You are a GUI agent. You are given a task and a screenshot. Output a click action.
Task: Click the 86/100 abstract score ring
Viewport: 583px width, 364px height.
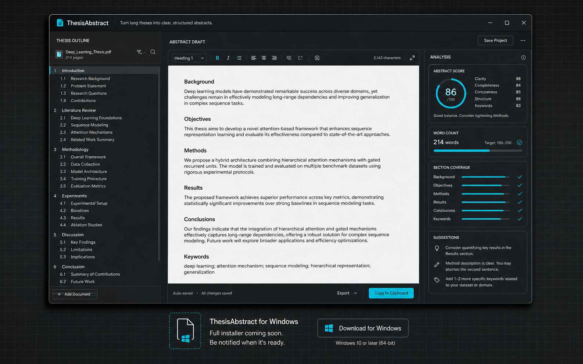click(451, 94)
